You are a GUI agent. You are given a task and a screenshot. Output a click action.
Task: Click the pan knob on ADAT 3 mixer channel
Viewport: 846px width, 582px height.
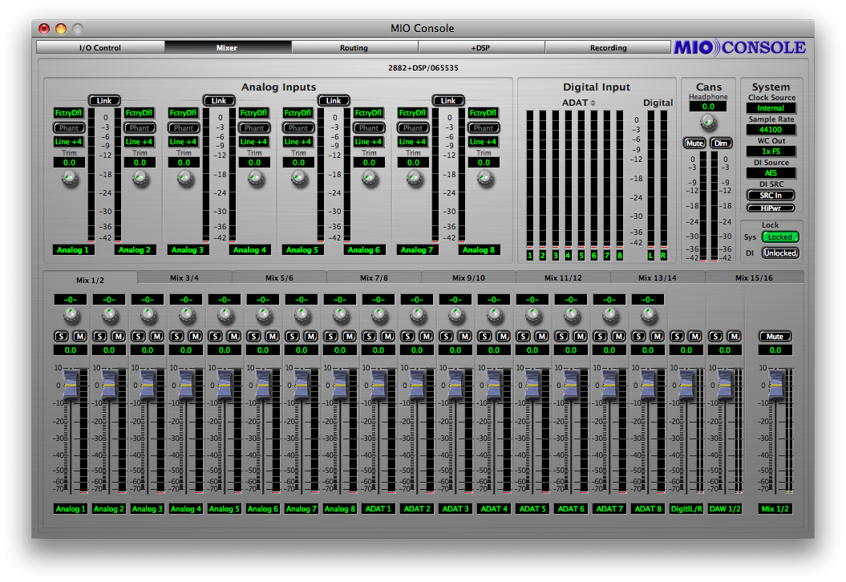[456, 314]
